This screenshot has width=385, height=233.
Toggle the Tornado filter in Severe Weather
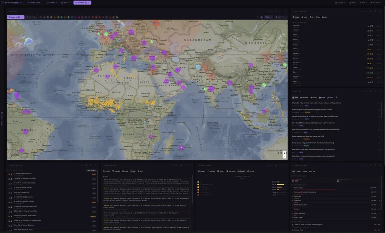[x=116, y=171]
